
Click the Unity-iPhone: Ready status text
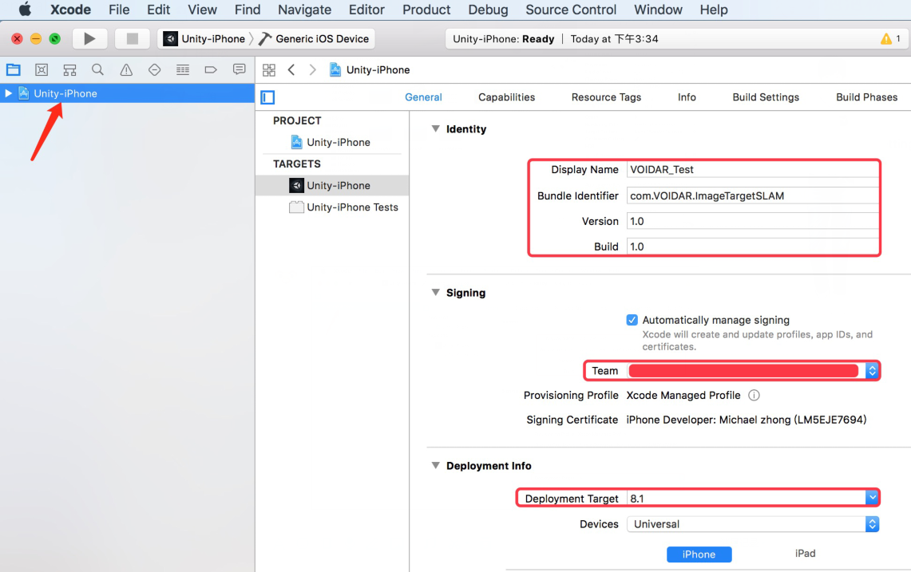504,39
